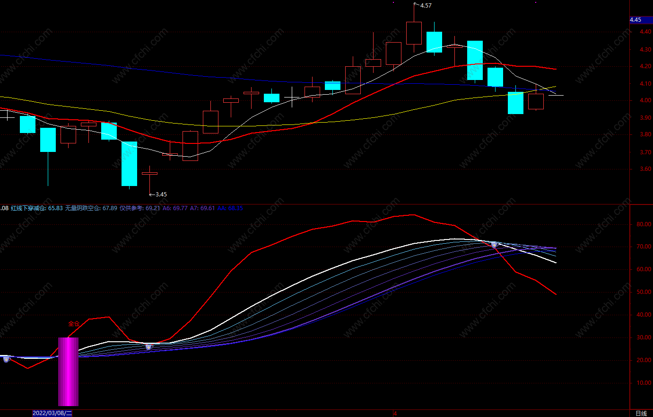Select the 仅供参考: 69.21 indicator label
Screen dimensions: 653x417
pos(139,208)
